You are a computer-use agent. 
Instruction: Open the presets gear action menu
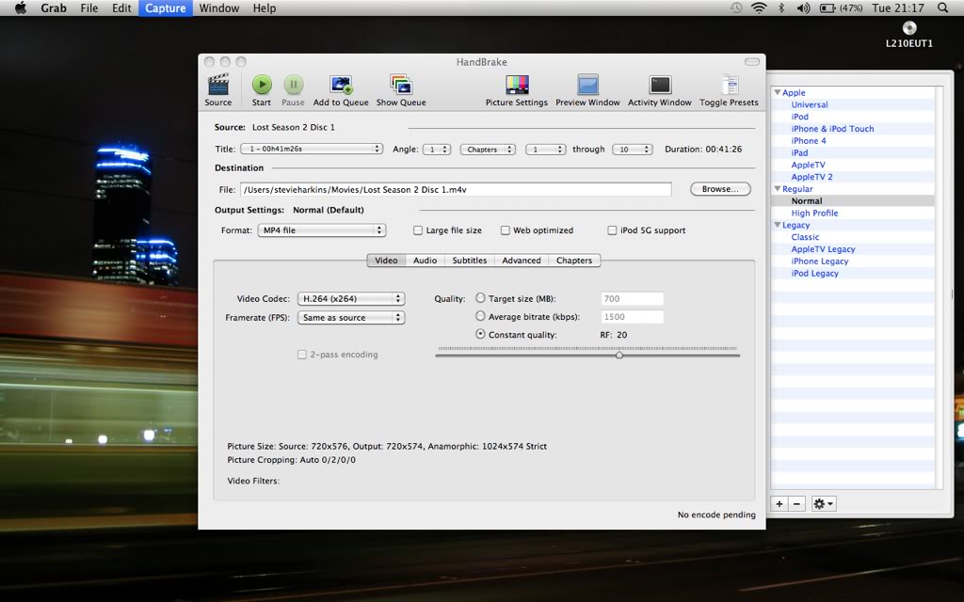pyautogui.click(x=823, y=504)
